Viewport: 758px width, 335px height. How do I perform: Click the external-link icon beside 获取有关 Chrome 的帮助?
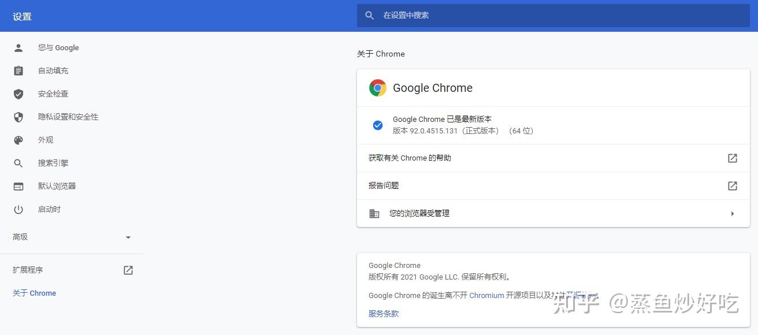pos(732,158)
